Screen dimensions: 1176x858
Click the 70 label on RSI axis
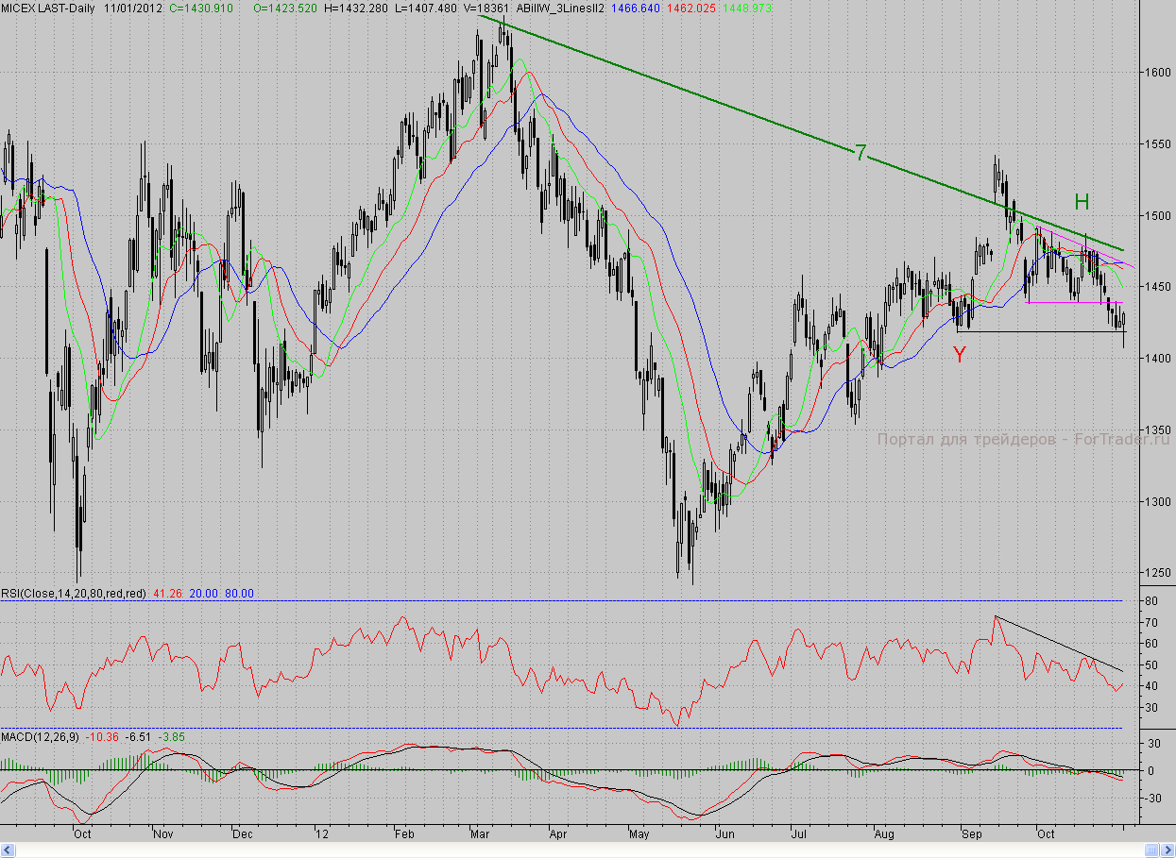[1150, 623]
